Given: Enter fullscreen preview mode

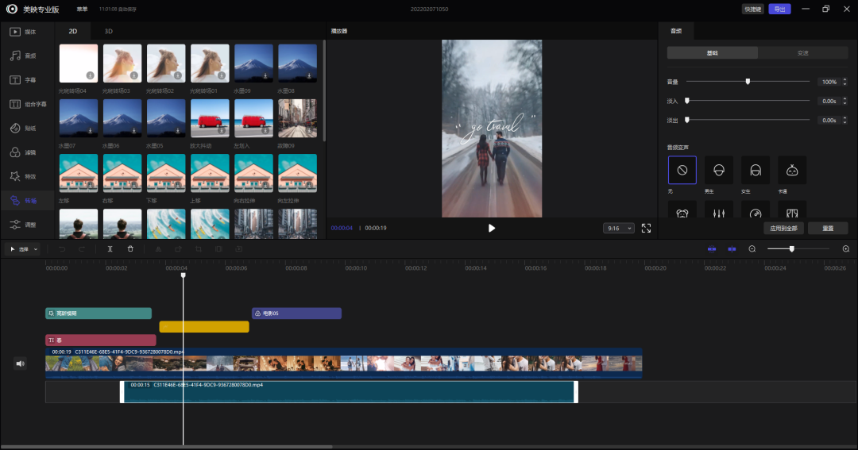Looking at the screenshot, I should (x=646, y=228).
